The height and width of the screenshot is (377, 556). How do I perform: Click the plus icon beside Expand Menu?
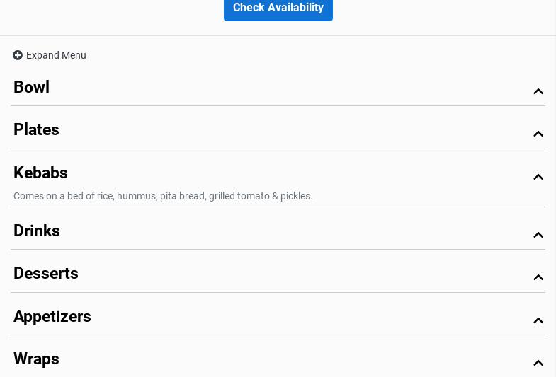18,55
